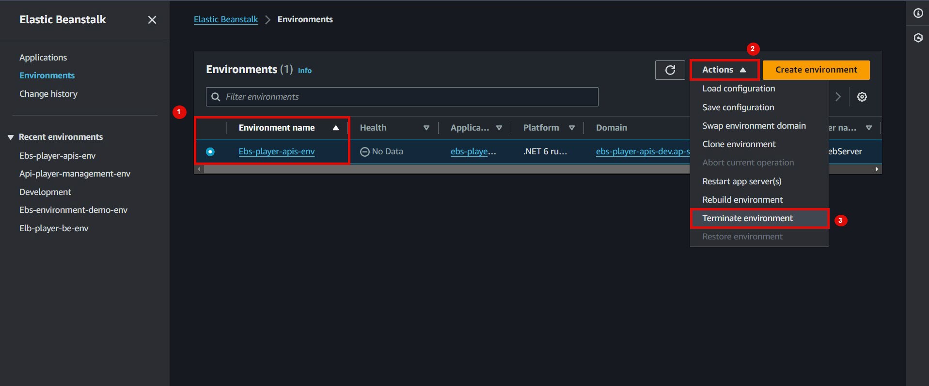This screenshot has height=386, width=929.
Task: Click the horizontal table scrollbar
Action: click(x=446, y=169)
